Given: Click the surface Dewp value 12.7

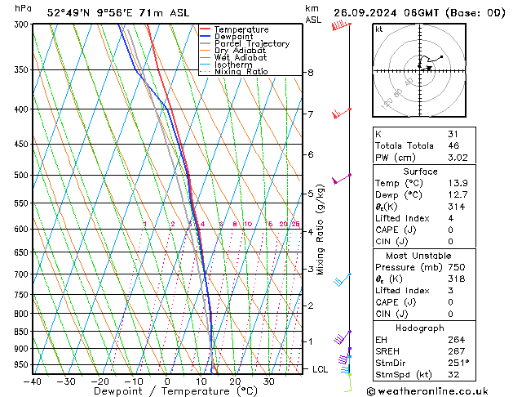Looking at the screenshot, I should click(x=458, y=195).
